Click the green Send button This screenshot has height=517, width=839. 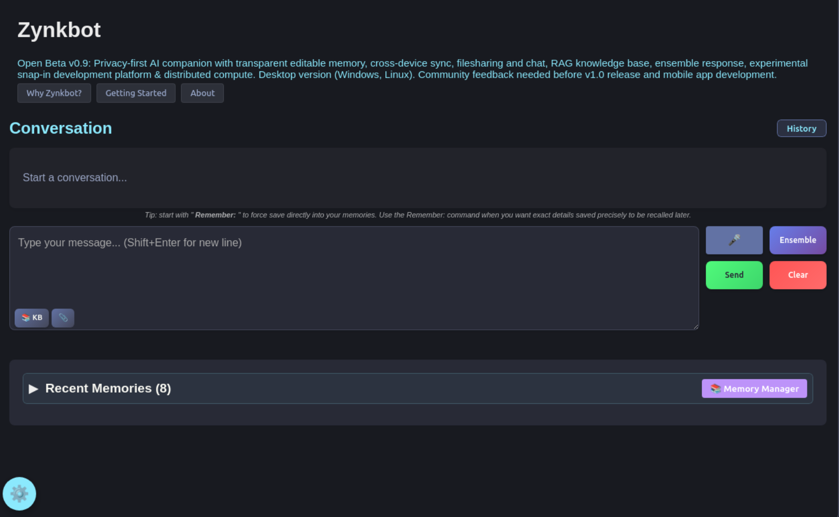(734, 275)
